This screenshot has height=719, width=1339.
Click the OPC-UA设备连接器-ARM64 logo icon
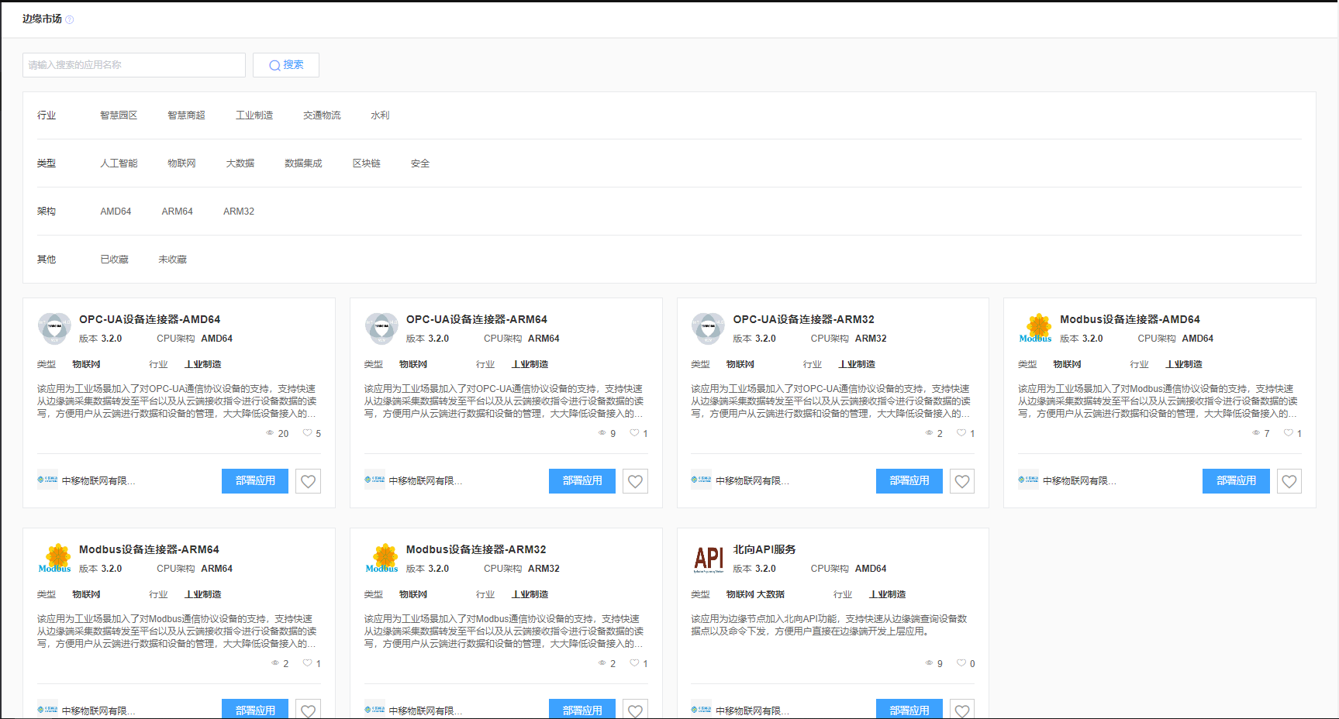click(381, 329)
